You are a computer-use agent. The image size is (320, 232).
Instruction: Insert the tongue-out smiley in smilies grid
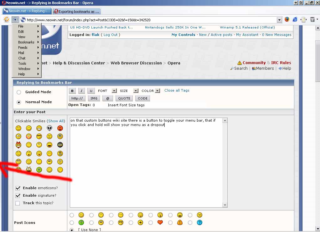pos(39,153)
